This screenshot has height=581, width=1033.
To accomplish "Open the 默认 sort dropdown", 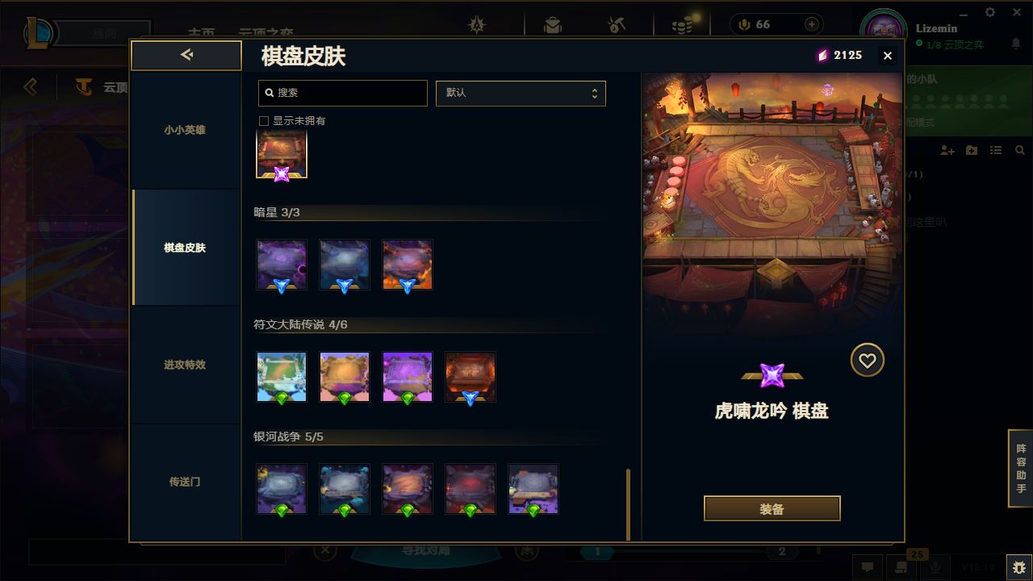I will 521,93.
